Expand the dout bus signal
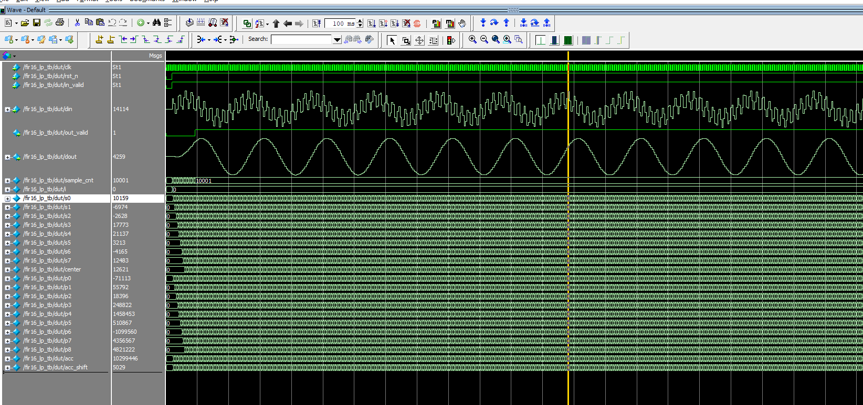Viewport: 863px width, 405px height. [x=7, y=157]
